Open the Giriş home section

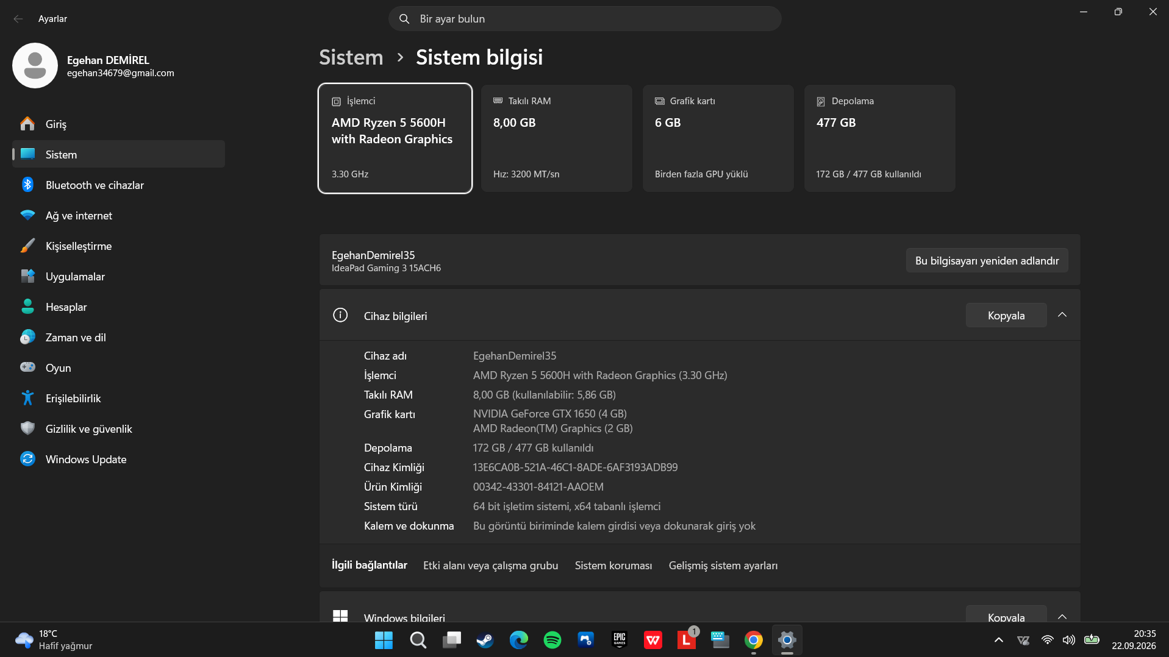pyautogui.click(x=118, y=124)
